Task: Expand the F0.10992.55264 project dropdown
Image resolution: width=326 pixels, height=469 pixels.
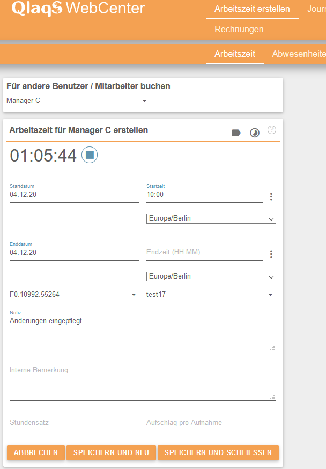Action: point(75,295)
